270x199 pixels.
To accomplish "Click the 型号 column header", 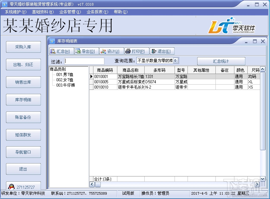I will click(x=181, y=70).
